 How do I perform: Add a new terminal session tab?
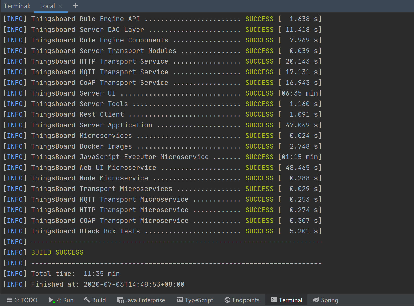coord(75,6)
